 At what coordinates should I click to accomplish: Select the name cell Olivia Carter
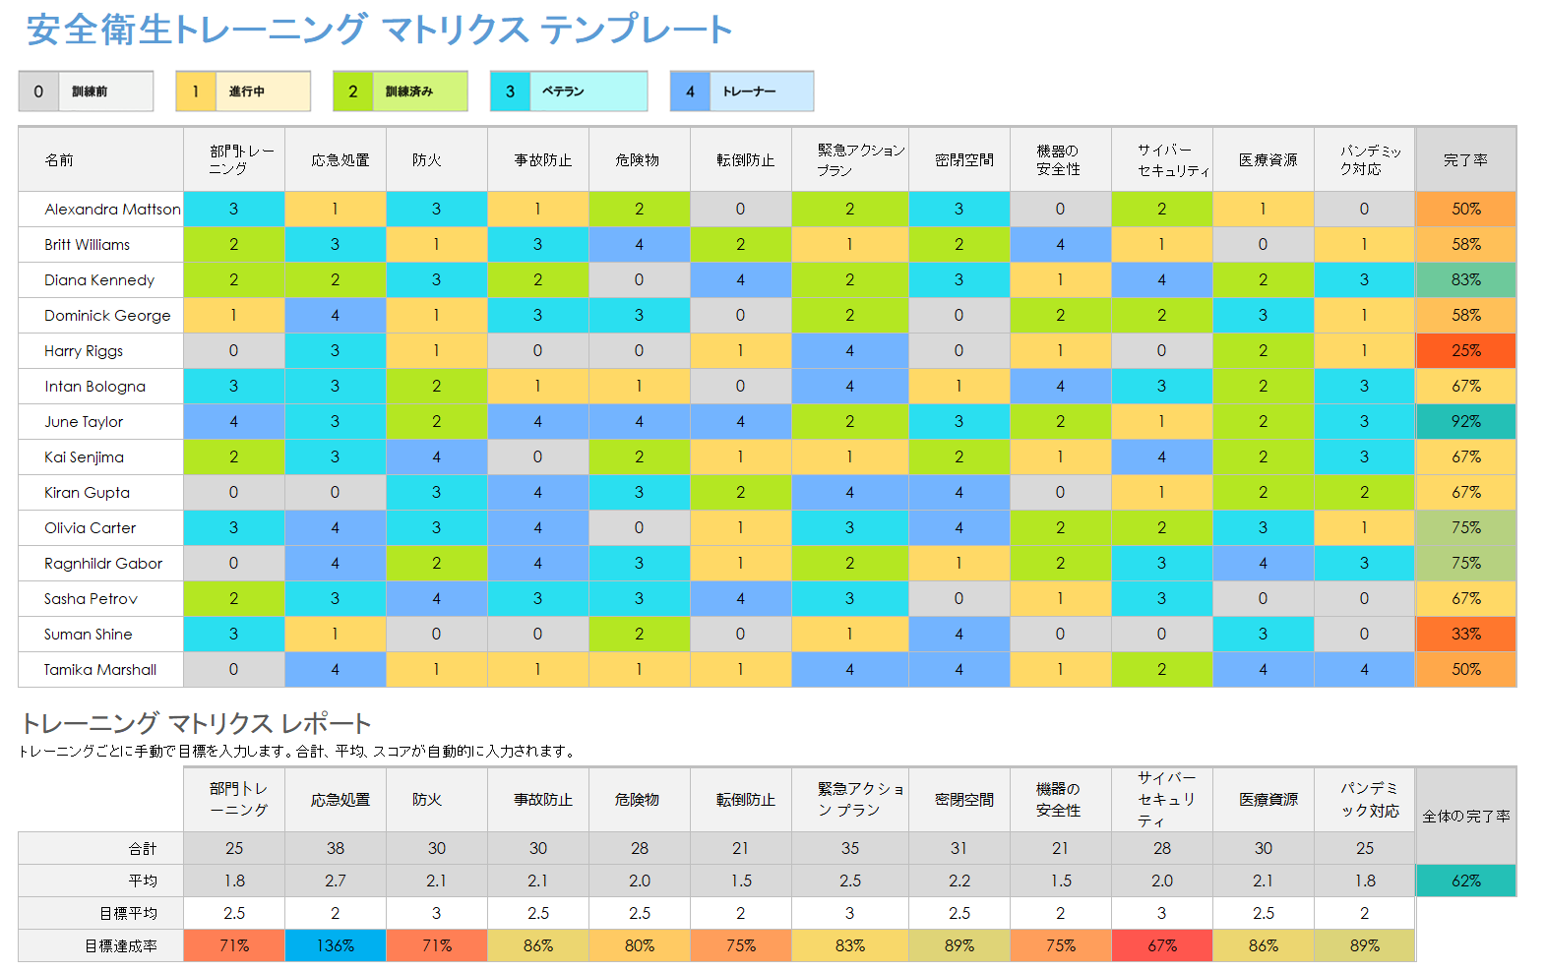[x=101, y=527]
